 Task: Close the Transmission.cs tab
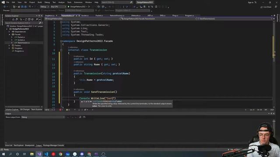point(79,16)
